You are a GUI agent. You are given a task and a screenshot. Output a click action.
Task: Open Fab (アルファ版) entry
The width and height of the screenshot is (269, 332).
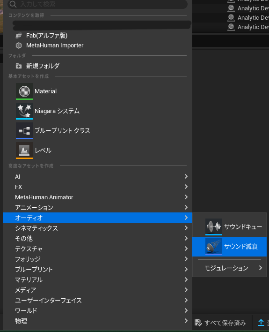pyautogui.click(x=97, y=36)
